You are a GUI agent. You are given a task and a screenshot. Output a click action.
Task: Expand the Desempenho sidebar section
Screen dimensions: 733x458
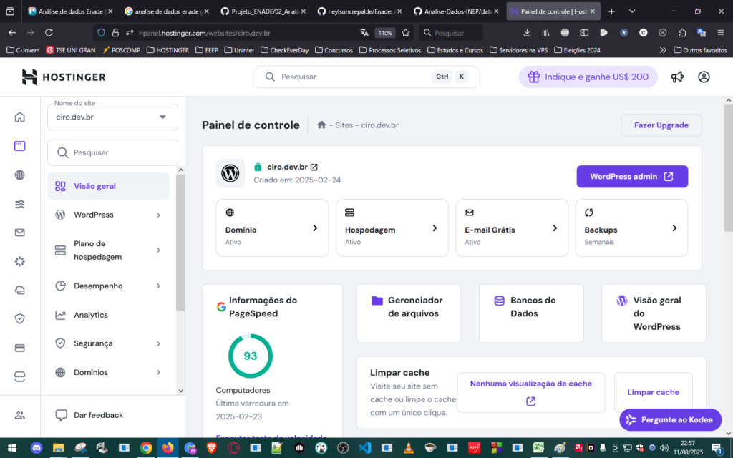[x=158, y=286]
